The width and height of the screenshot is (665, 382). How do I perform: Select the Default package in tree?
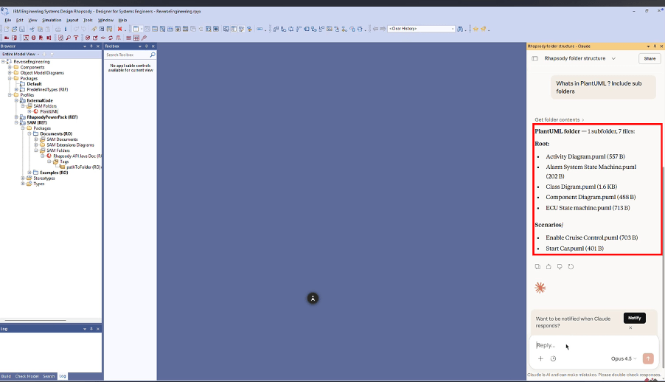point(34,84)
